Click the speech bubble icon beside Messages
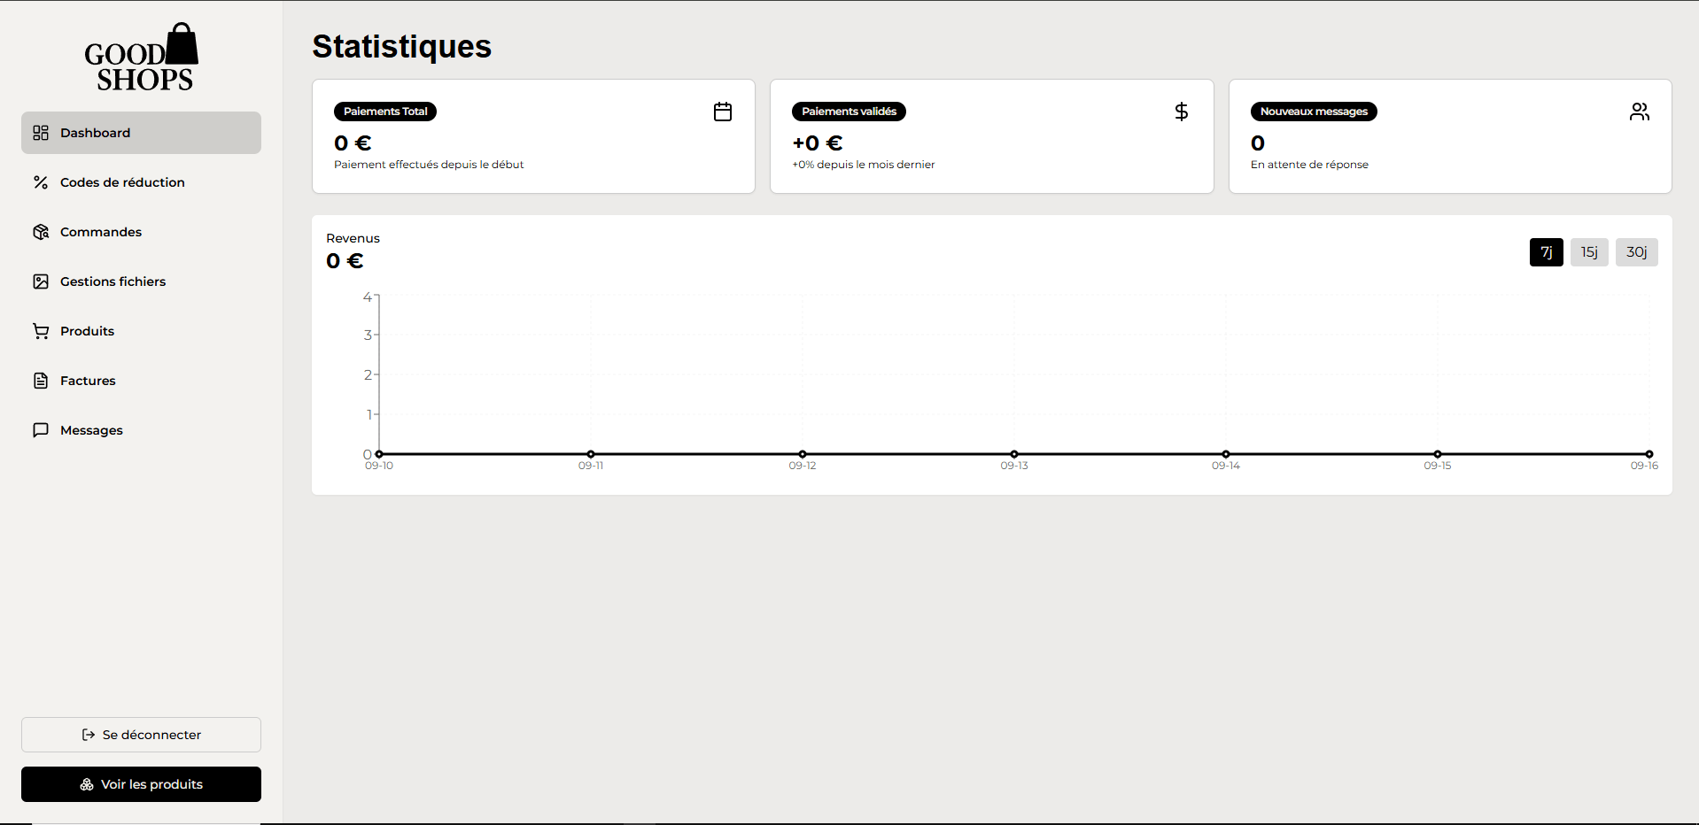This screenshot has width=1699, height=825. pyautogui.click(x=41, y=430)
